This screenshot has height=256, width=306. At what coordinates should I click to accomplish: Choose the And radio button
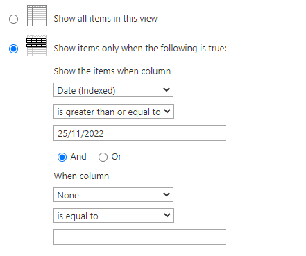(x=62, y=157)
